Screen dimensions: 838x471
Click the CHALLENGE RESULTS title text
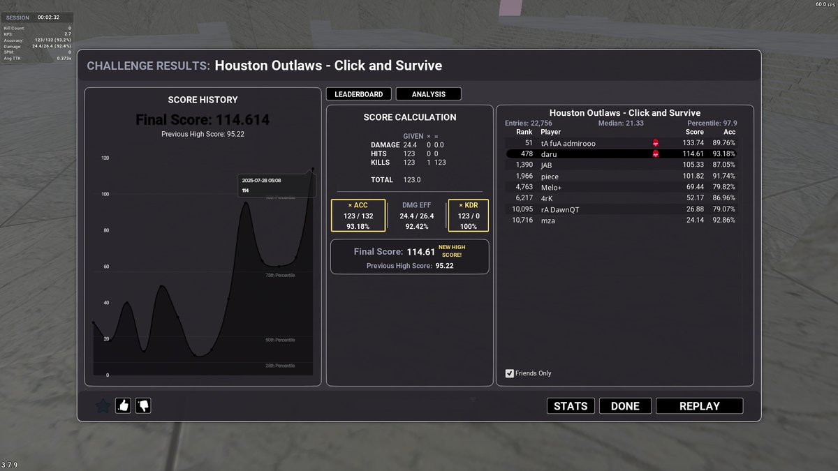pos(148,66)
